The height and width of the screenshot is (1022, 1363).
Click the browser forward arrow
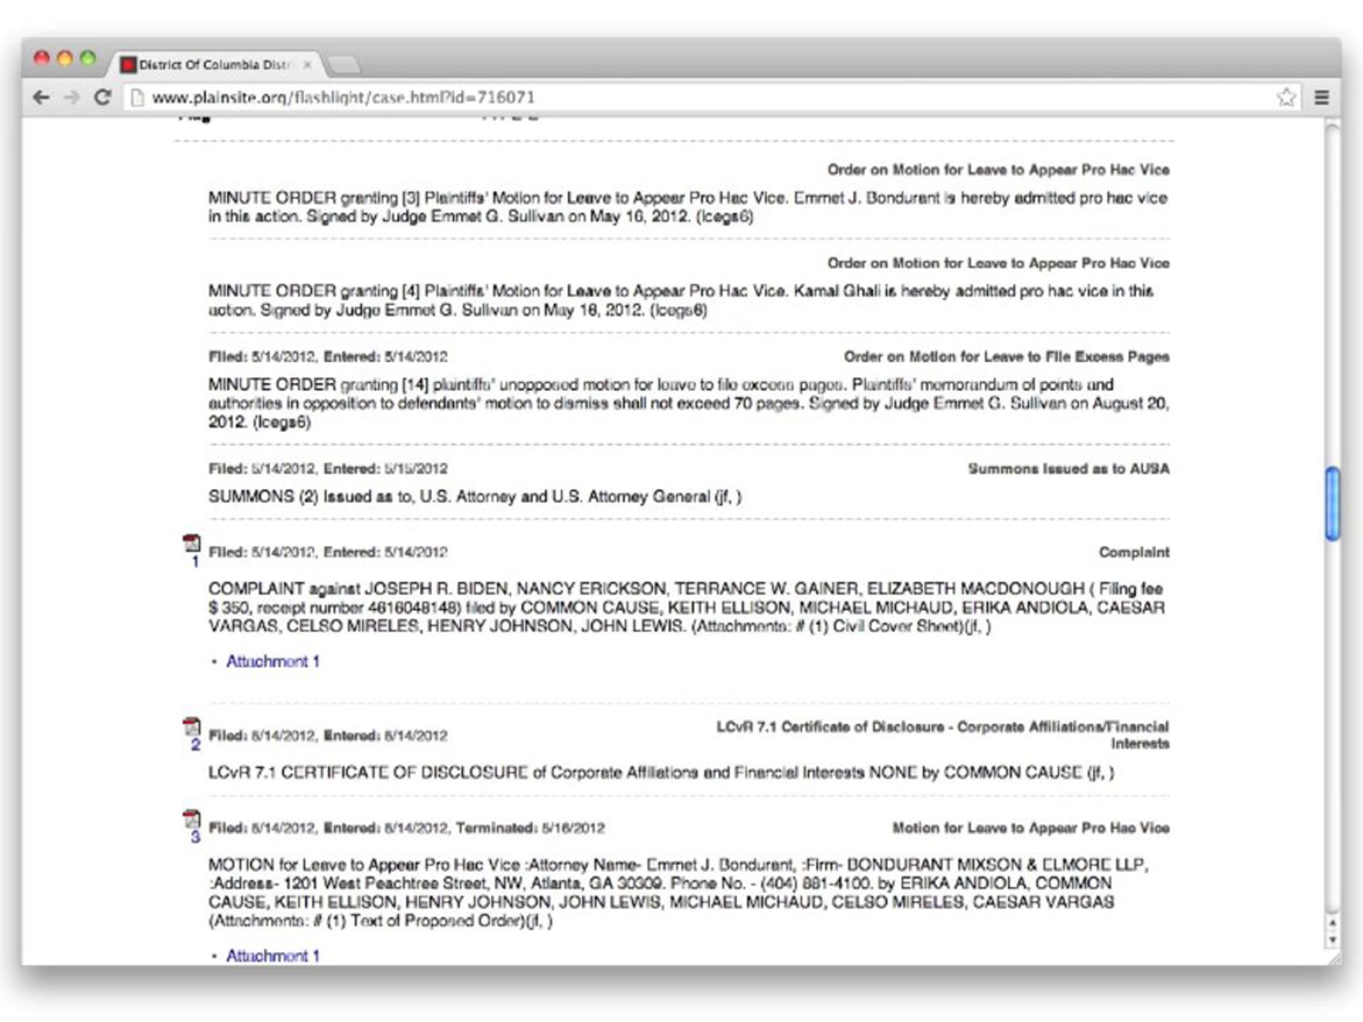[x=72, y=97]
